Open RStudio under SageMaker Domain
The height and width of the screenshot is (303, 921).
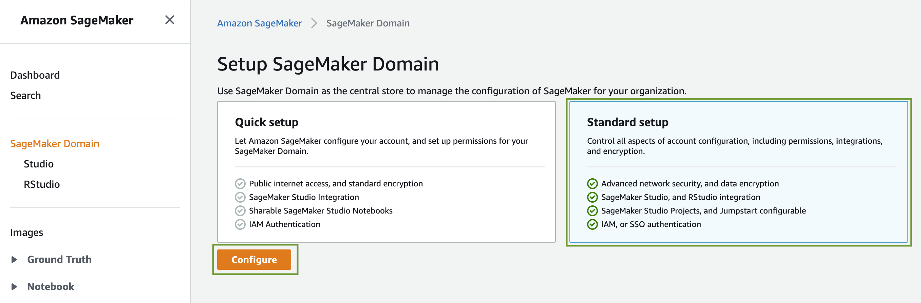click(x=42, y=184)
